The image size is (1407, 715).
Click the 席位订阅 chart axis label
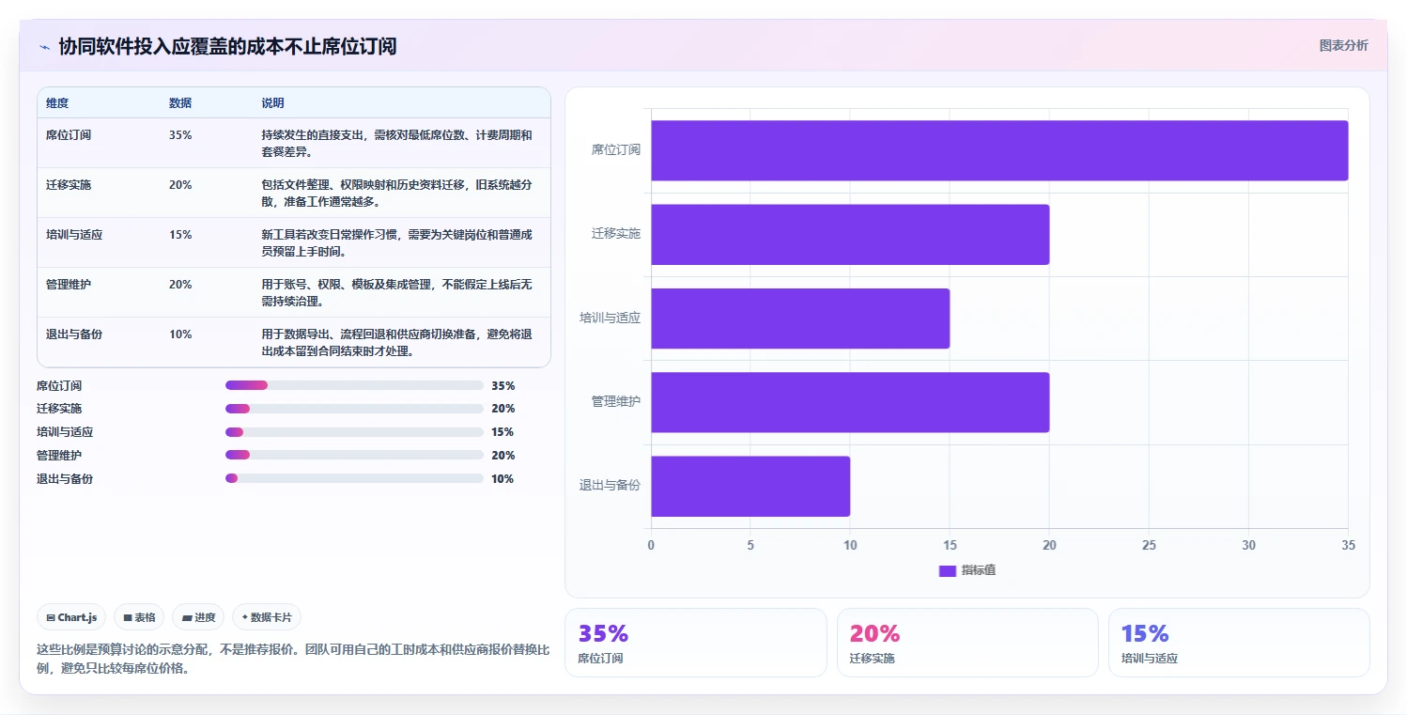(616, 149)
